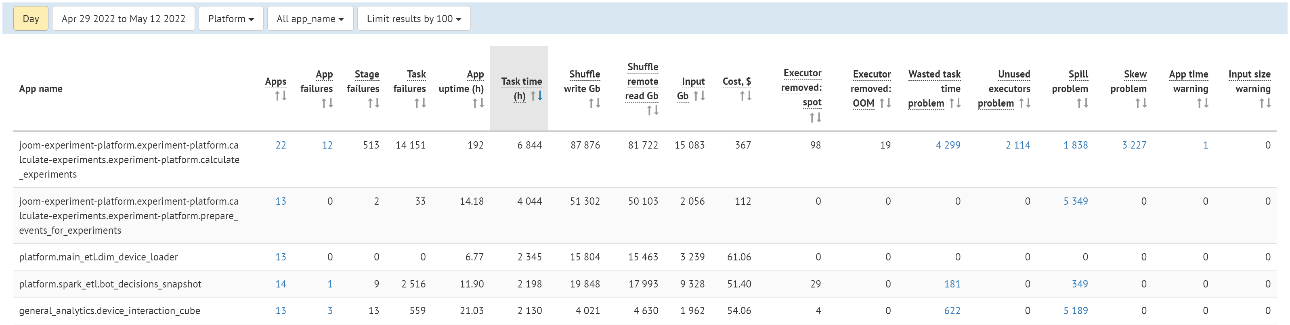
Task: Click Task failures sort arrows icon
Action: click(420, 103)
